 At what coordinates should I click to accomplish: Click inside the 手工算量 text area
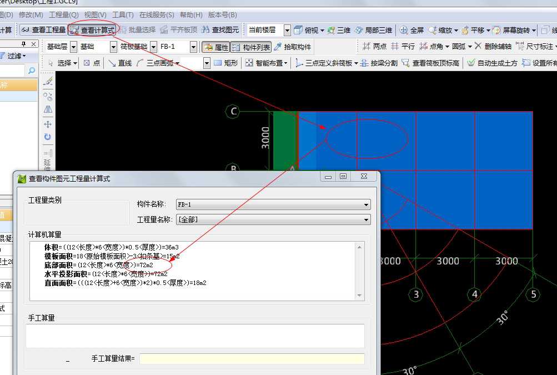[195, 336]
